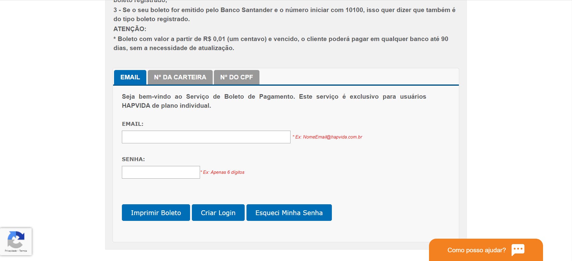Focus the EMAIL input field
This screenshot has height=261, width=572.
pos(206,137)
